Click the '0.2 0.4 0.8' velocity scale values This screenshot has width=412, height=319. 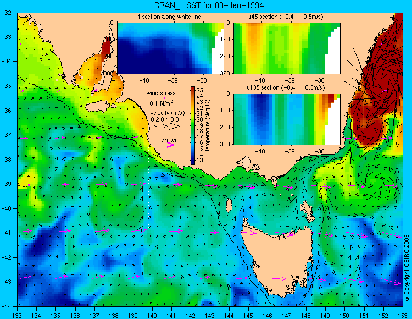(165, 119)
